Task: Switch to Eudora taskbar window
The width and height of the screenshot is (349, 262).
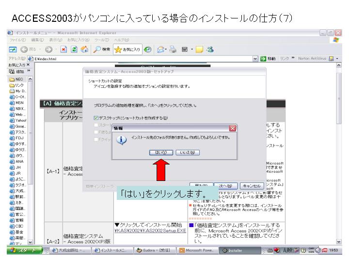Action: [155, 250]
